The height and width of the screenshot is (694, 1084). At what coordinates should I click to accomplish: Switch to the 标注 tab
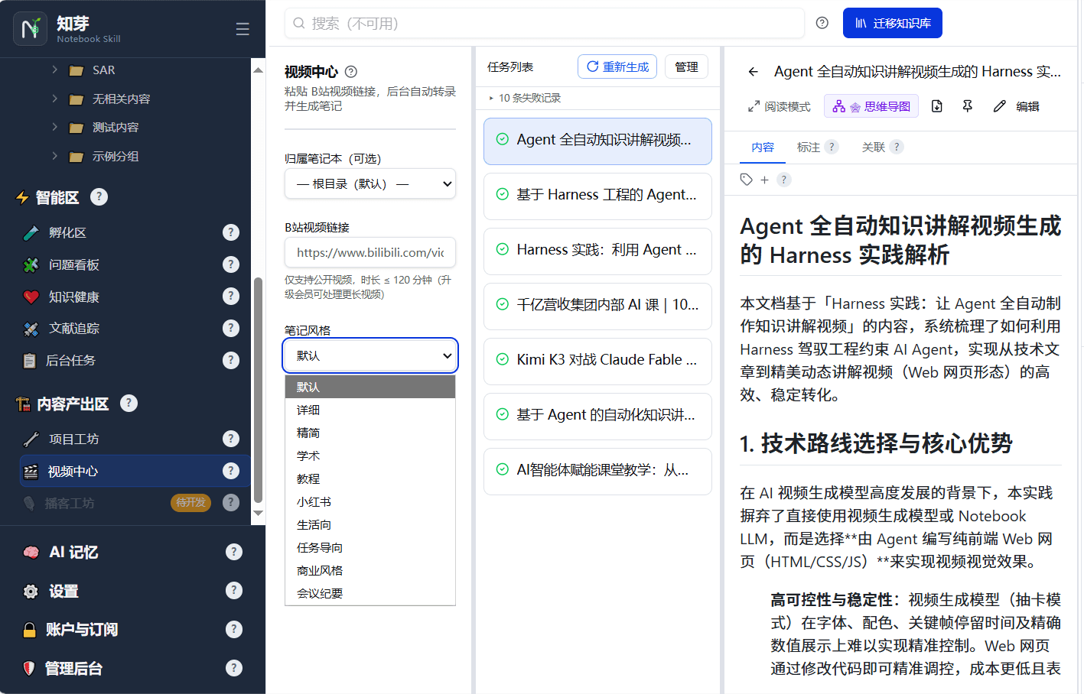tap(808, 147)
